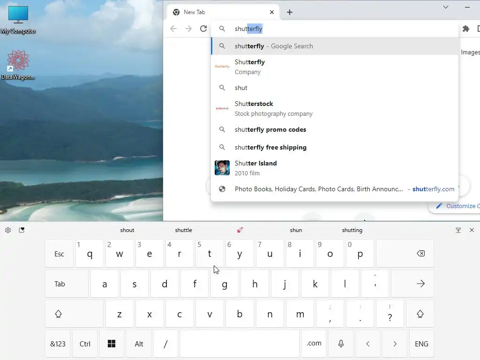
Task: Tap the Tab key
Action: pyautogui.click(x=67, y=284)
